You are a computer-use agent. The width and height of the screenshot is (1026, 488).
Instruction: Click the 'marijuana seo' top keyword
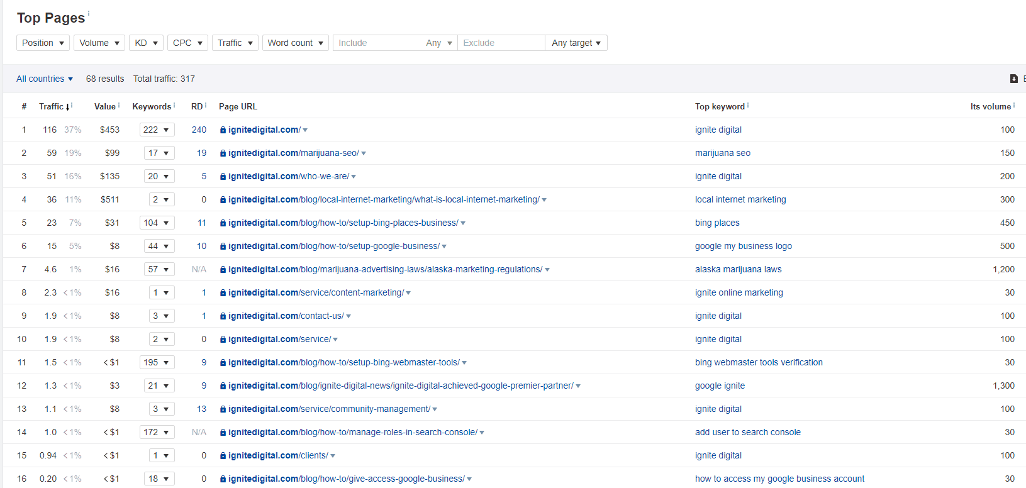[x=723, y=153]
